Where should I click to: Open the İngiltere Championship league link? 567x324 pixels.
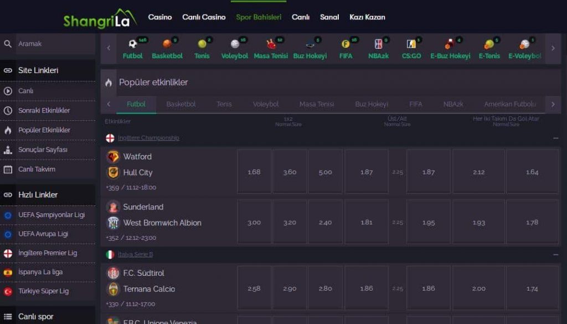(148, 138)
